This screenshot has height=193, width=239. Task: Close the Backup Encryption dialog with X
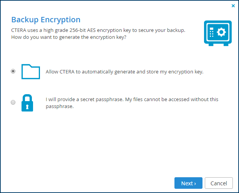click(233, 6)
